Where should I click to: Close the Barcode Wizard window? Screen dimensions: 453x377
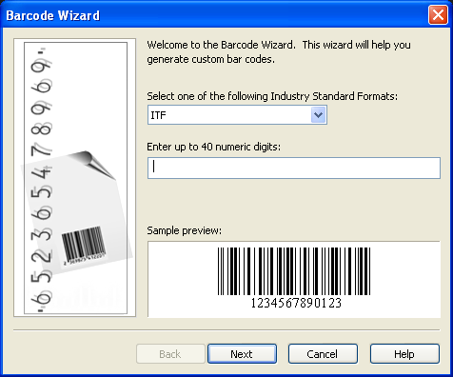(x=438, y=14)
